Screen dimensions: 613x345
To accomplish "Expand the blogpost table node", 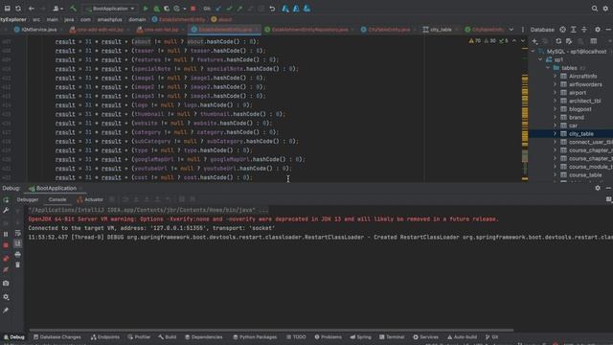I will coord(555,108).
